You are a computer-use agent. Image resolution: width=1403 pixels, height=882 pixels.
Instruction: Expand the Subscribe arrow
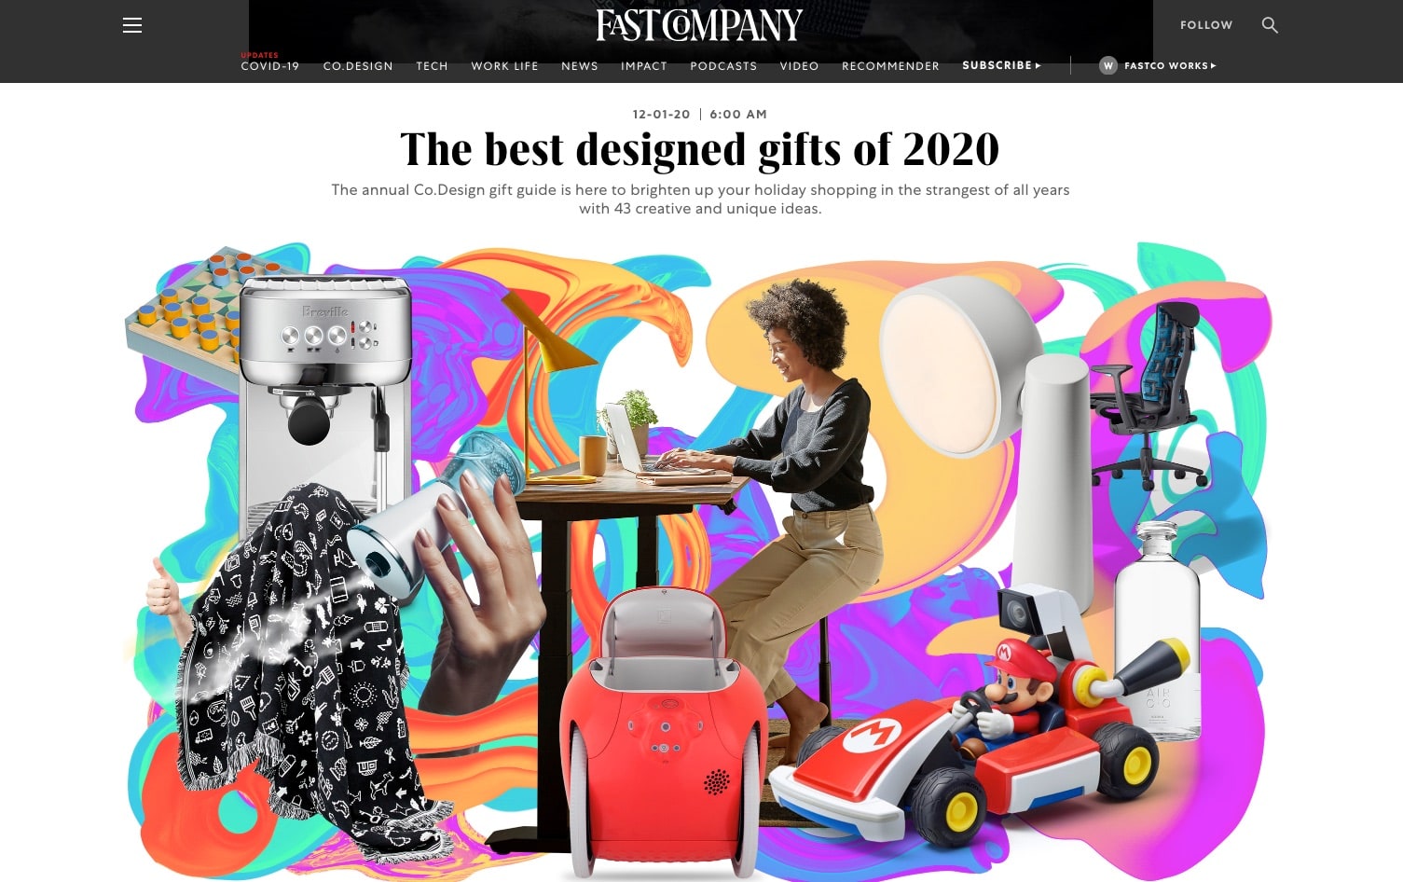(x=1038, y=65)
